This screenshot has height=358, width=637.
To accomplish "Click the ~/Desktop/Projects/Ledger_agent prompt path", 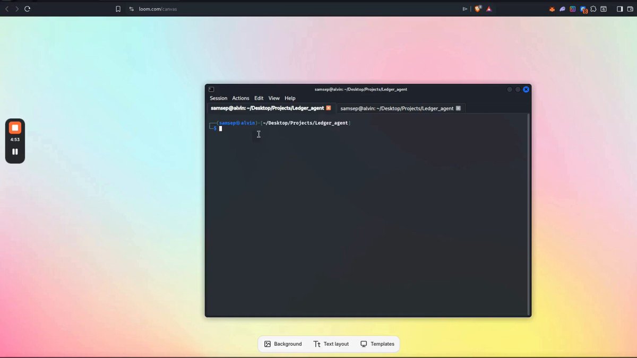I will tap(305, 123).
